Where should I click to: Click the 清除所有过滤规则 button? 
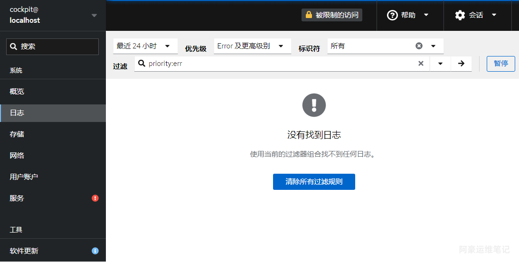(x=314, y=182)
